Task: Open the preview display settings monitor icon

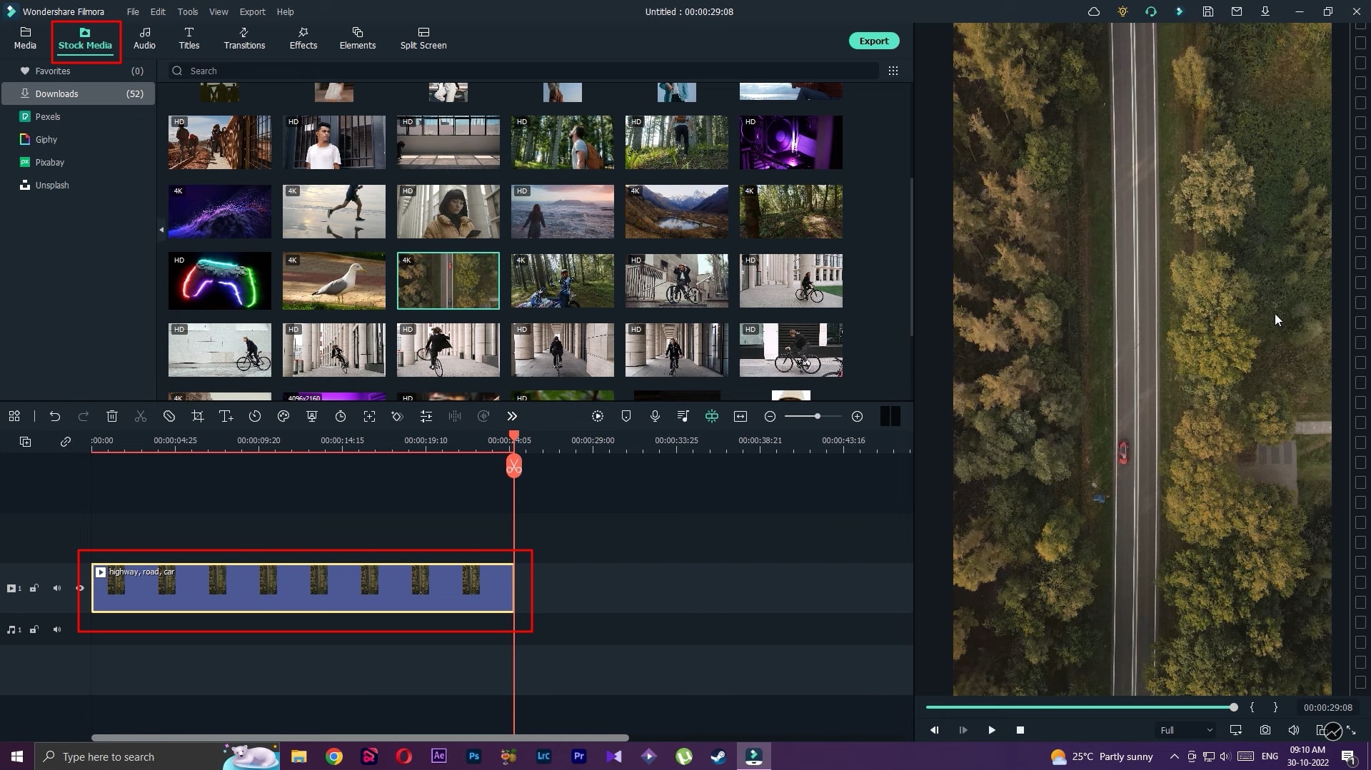Action: [x=1236, y=730]
